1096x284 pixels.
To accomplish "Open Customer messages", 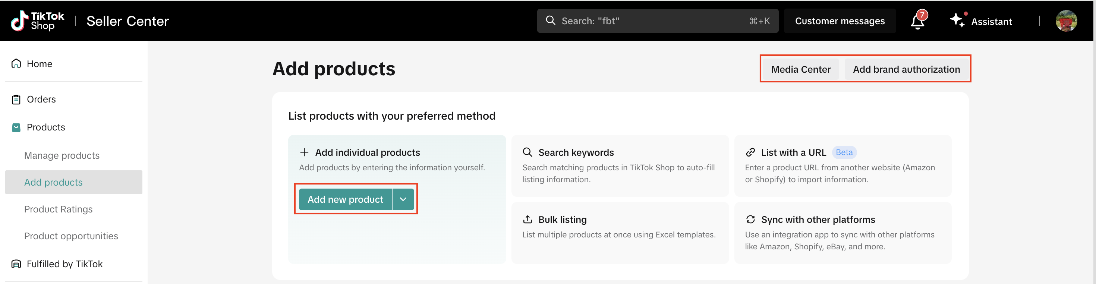I will pos(840,21).
